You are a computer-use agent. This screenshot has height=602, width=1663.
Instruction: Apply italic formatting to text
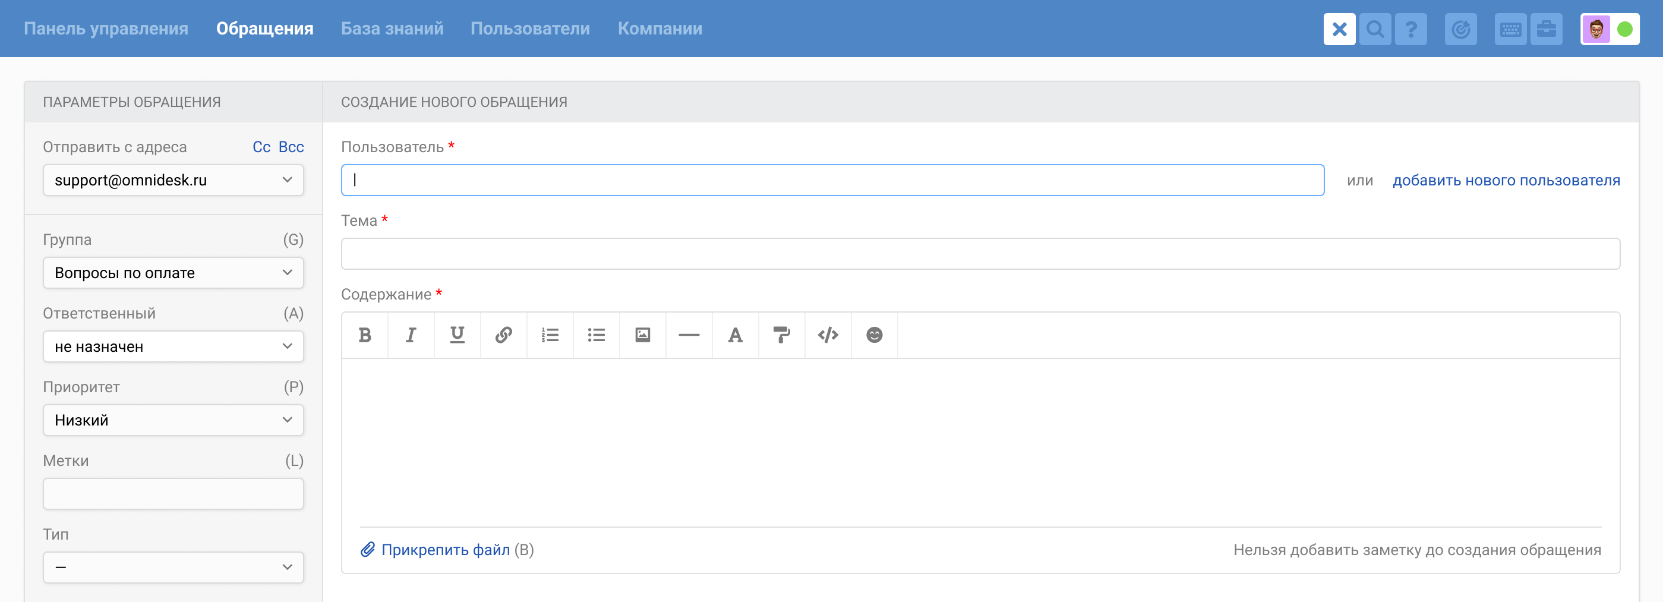click(411, 335)
